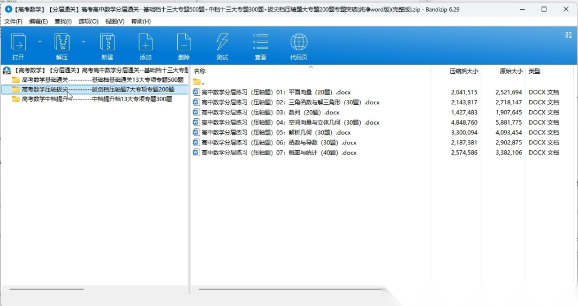Sort by the 名称 column header

[200, 71]
